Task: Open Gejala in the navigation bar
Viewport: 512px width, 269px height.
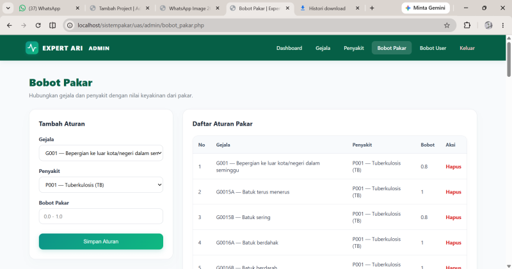Action: point(323,48)
